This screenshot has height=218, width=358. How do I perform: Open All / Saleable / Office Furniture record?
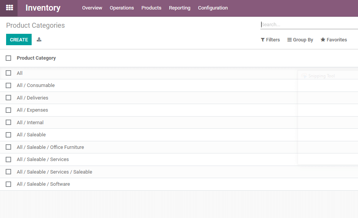tap(50, 147)
